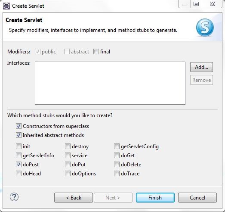Check the service method checkbox
The image size is (225, 212).
(68, 156)
